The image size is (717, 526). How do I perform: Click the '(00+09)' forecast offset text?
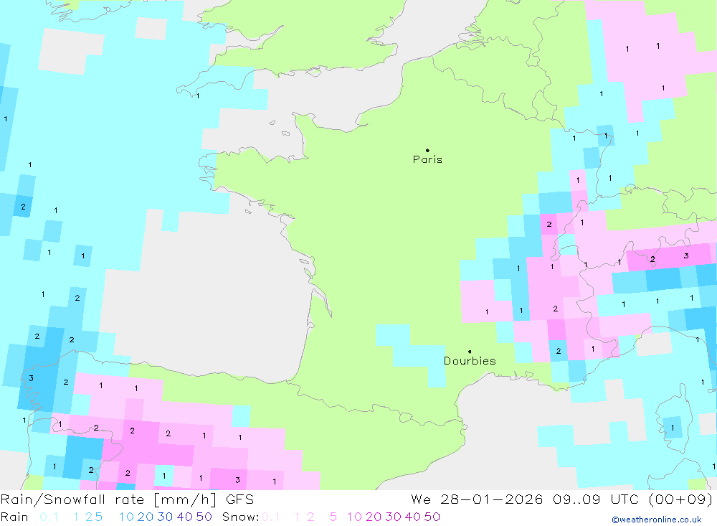[x=681, y=499]
